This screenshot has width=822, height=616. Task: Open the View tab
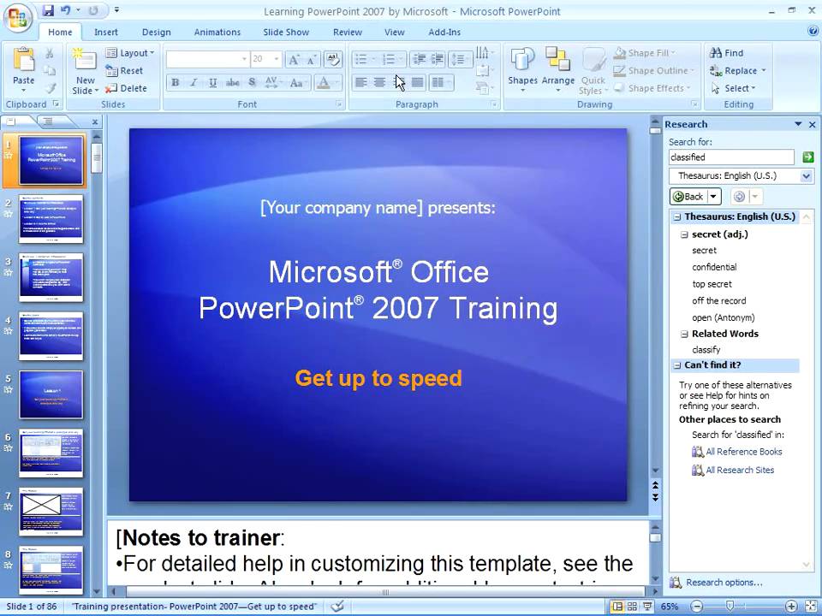pos(394,32)
